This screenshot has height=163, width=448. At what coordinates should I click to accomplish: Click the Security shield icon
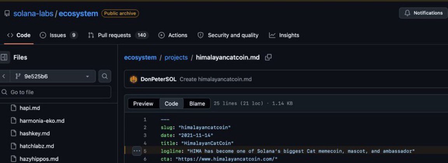click(201, 35)
